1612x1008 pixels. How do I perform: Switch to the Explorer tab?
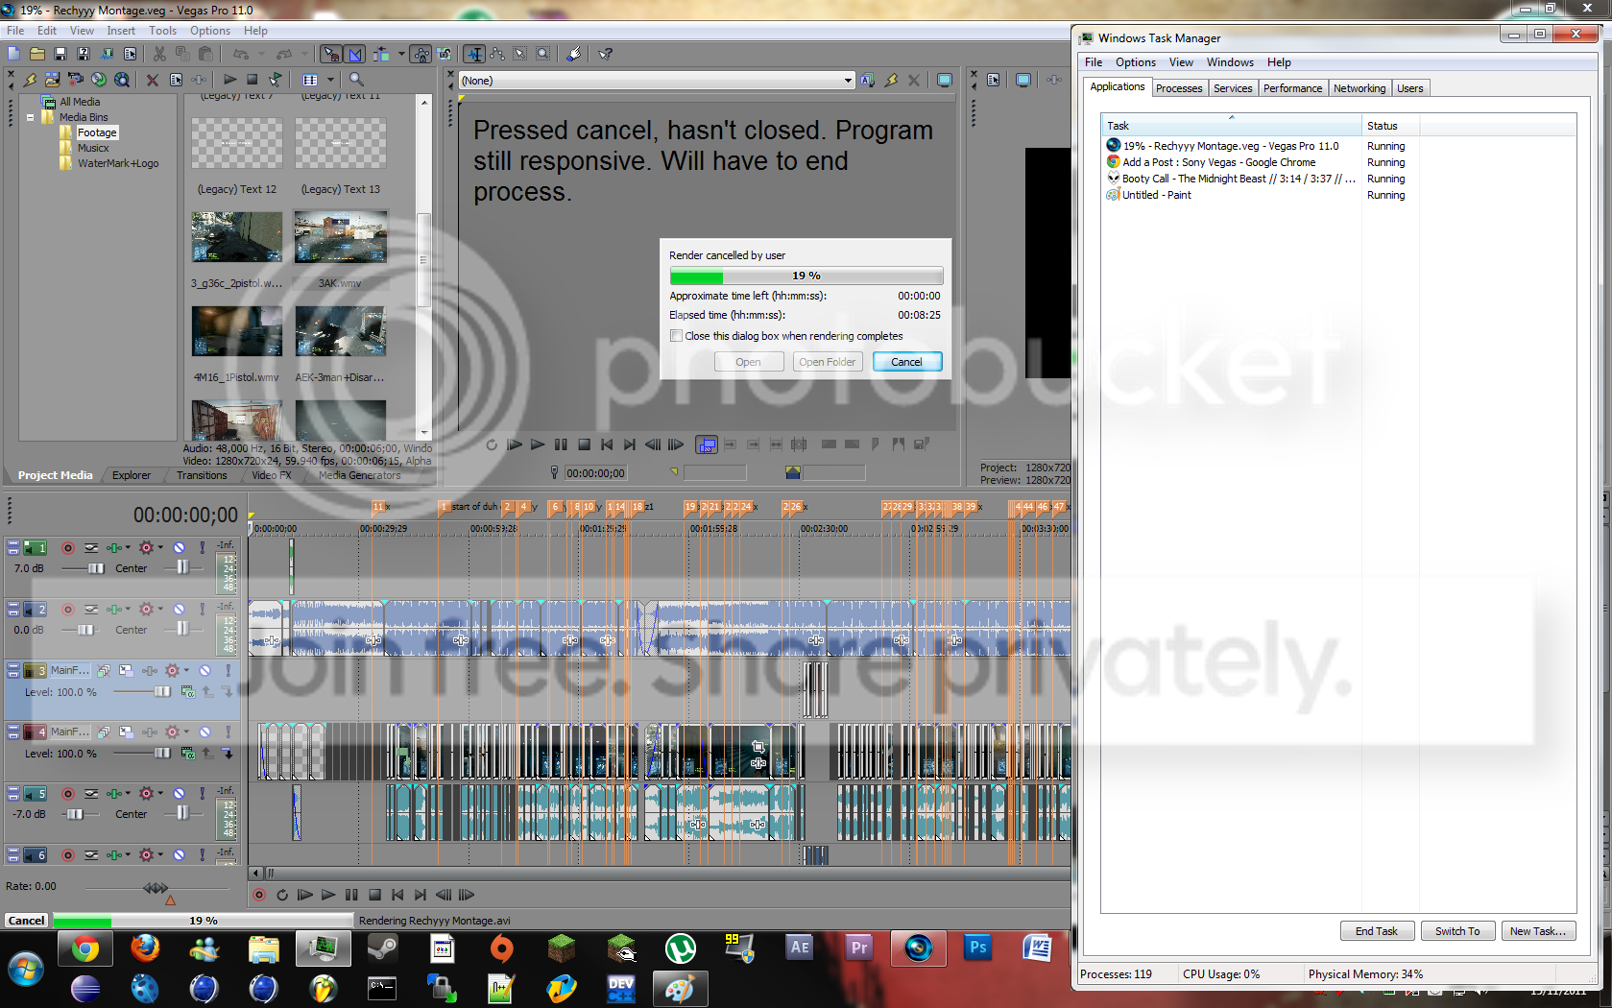[132, 475]
